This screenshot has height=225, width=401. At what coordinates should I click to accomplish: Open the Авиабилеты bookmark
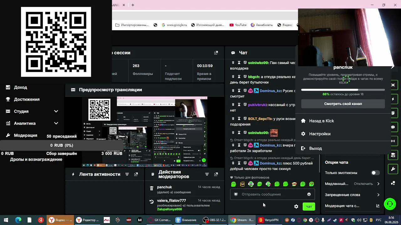tap(262, 25)
